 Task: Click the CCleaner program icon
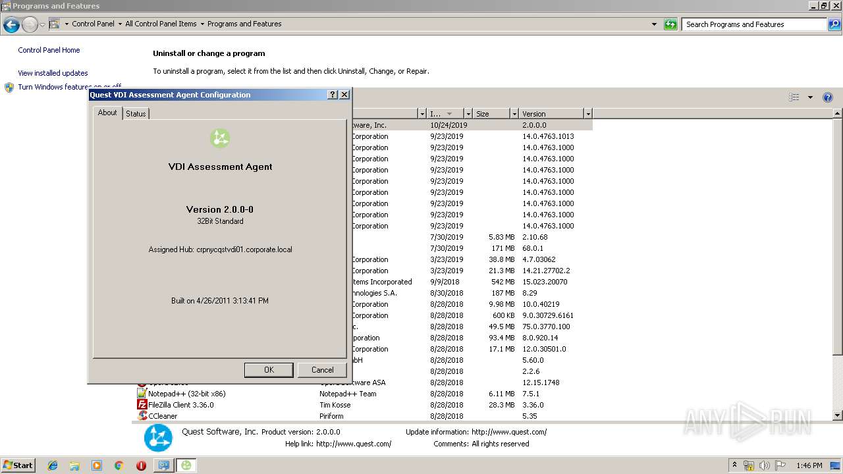142,416
